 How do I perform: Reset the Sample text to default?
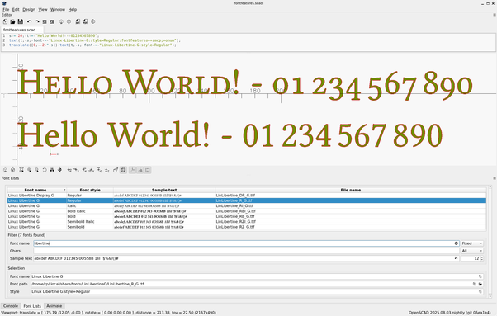(456, 258)
